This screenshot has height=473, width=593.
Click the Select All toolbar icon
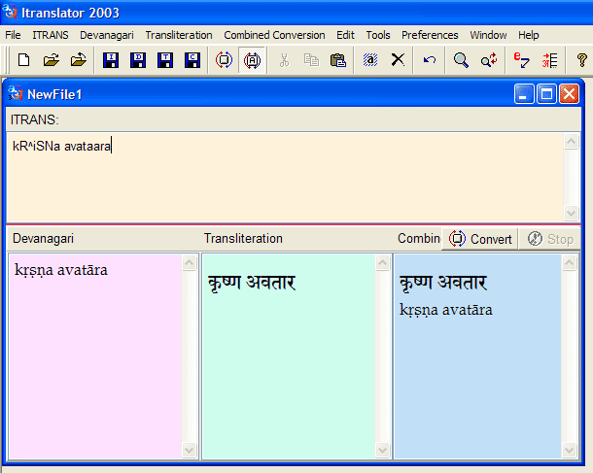[x=370, y=60]
